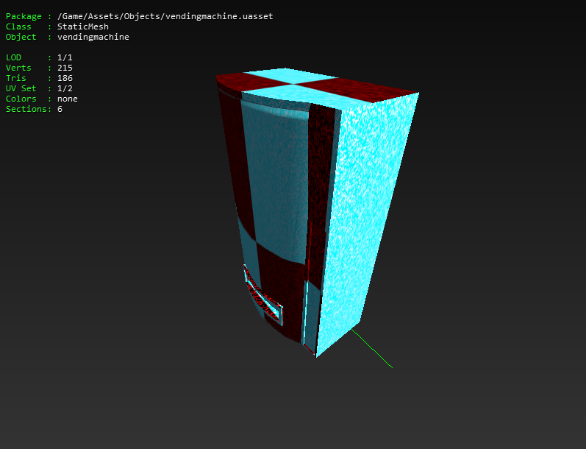
Task: Click the green 'Package' label
Action: coord(24,16)
